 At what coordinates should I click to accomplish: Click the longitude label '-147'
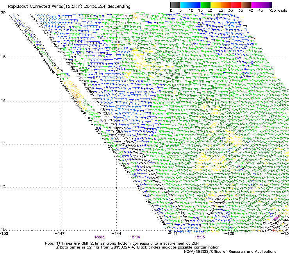coord(60,234)
